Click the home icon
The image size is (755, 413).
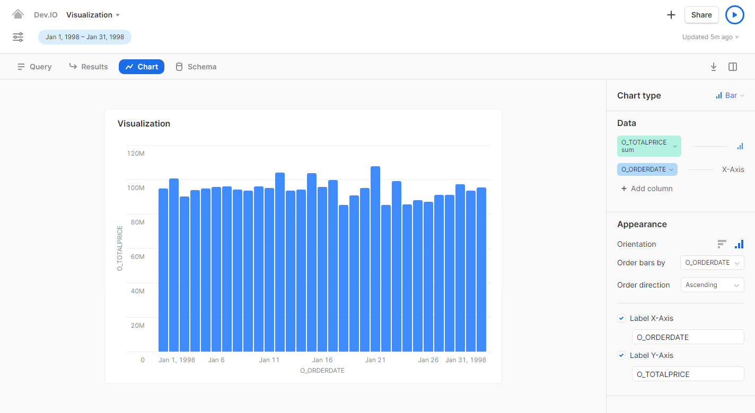pyautogui.click(x=18, y=14)
